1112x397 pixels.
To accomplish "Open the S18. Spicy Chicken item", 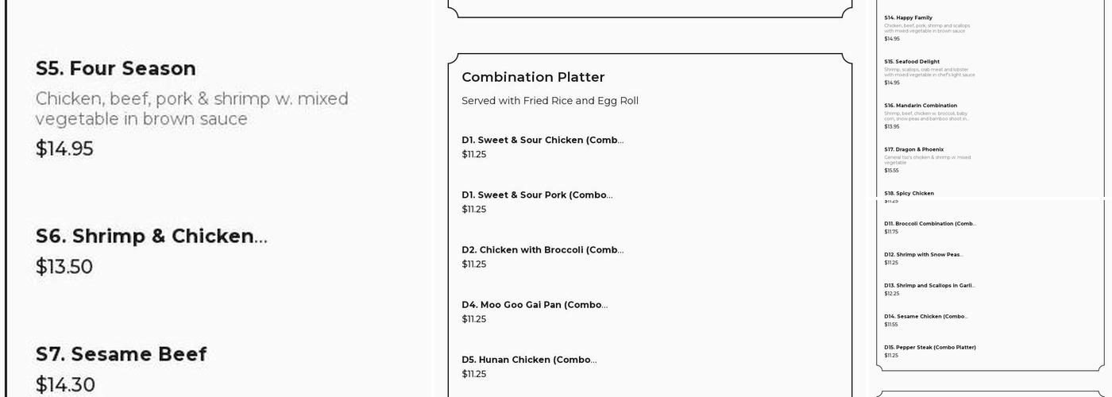I will pos(909,193).
